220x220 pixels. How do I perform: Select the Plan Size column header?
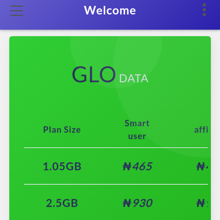point(62,130)
